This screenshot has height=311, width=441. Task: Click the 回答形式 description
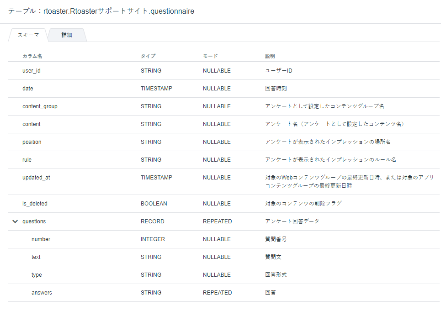pyautogui.click(x=276, y=275)
